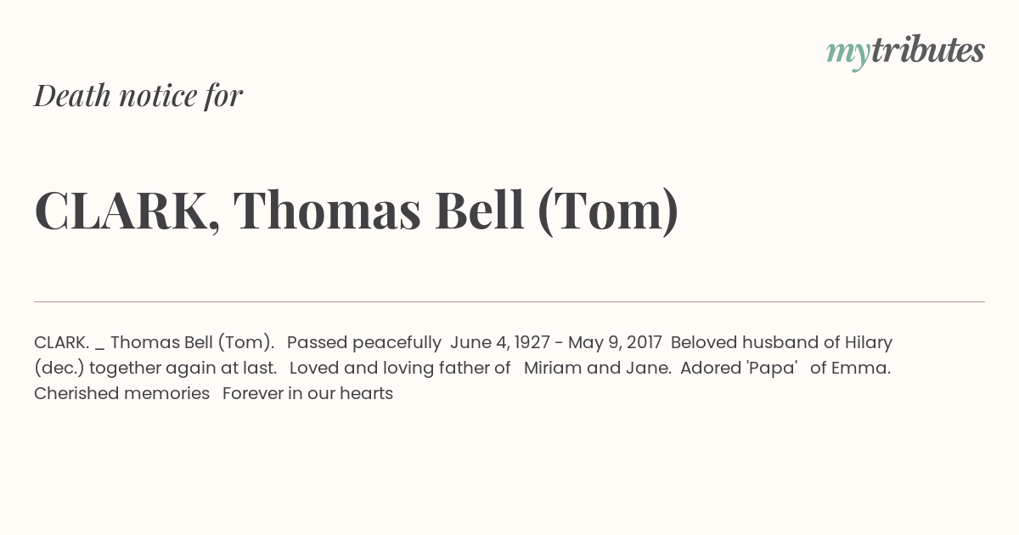Click the mytributes logo
The height and width of the screenshot is (535, 1019).
coord(905,53)
